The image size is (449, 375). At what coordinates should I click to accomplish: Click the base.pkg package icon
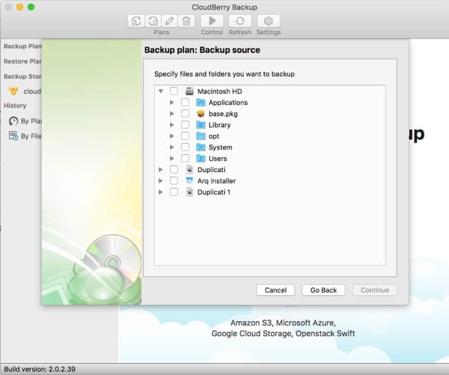(x=201, y=114)
